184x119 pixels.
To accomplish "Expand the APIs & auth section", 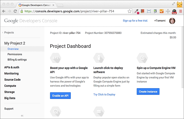I will 12,67.
